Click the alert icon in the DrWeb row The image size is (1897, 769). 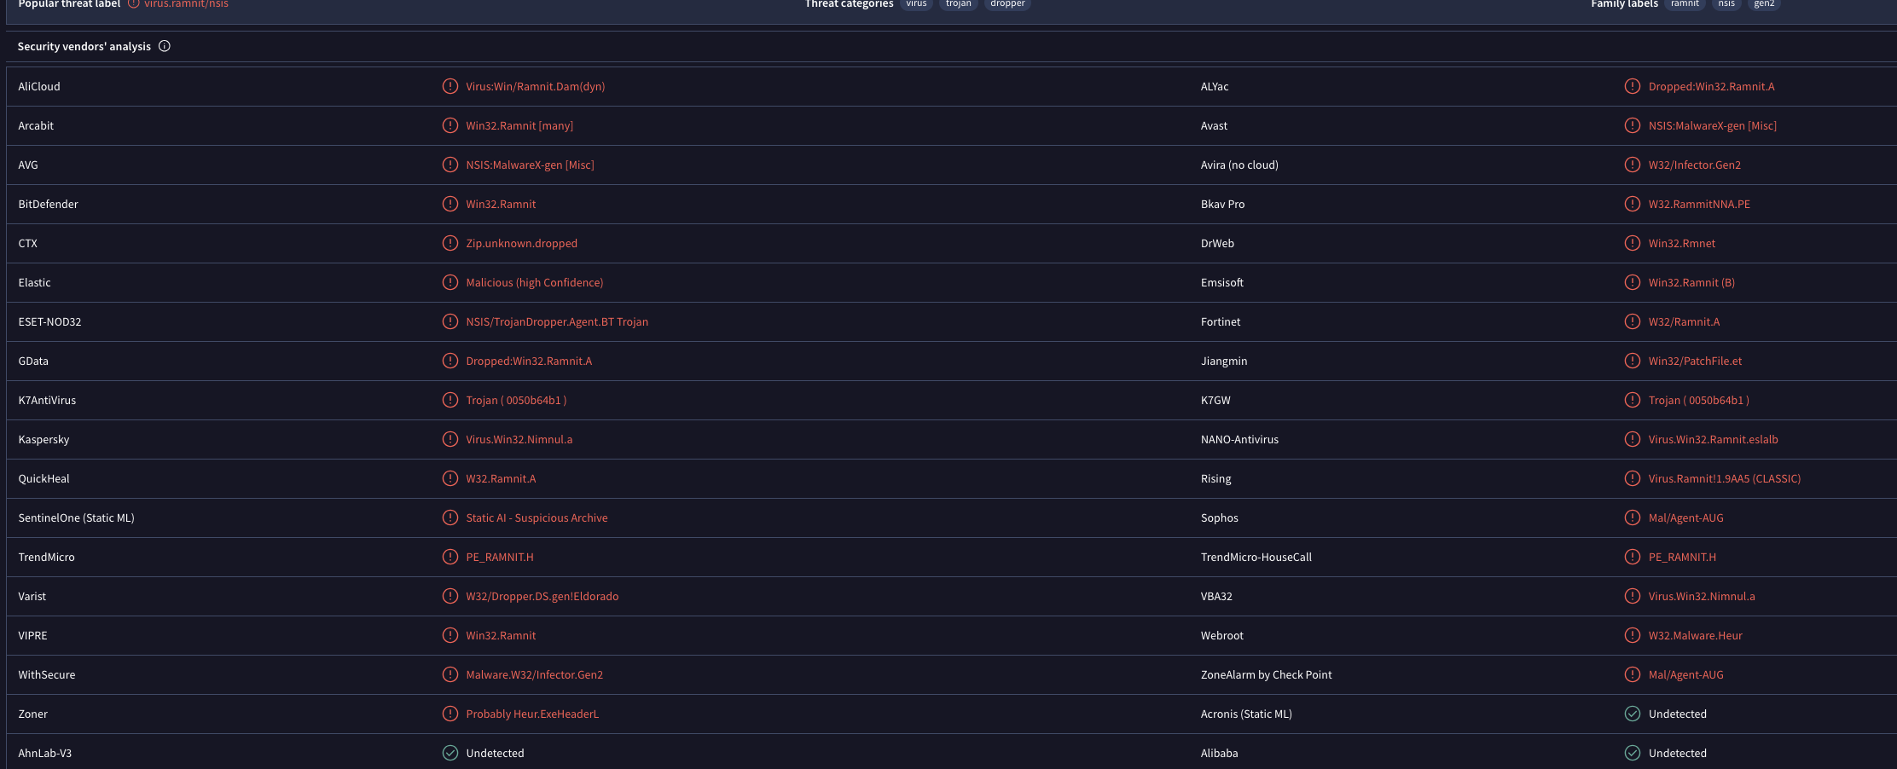(x=1633, y=243)
